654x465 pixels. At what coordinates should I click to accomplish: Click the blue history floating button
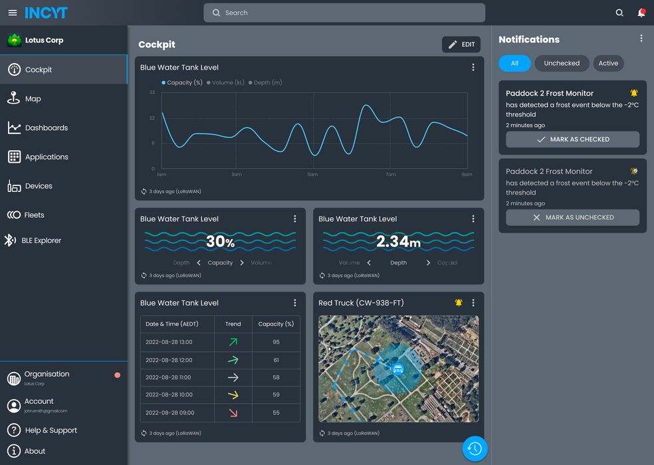[475, 449]
